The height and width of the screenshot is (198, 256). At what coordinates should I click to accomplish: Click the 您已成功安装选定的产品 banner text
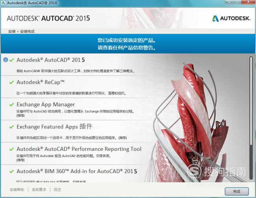tap(126, 40)
